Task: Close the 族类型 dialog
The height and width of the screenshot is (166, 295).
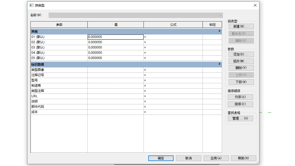Action: [255, 5]
